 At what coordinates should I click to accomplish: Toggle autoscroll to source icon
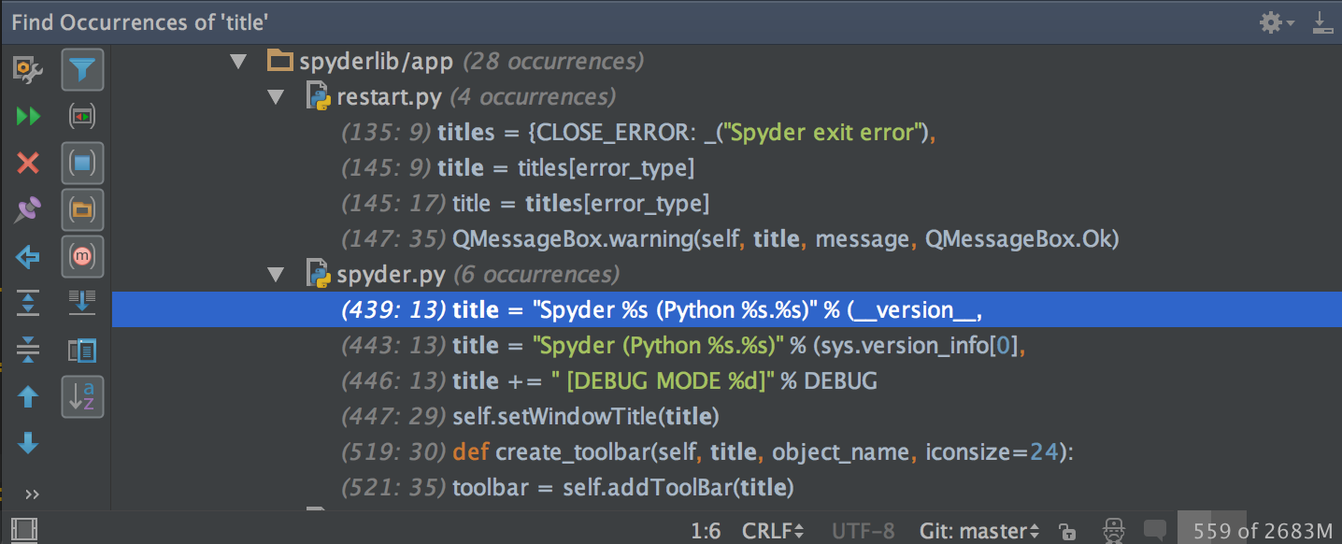82,303
